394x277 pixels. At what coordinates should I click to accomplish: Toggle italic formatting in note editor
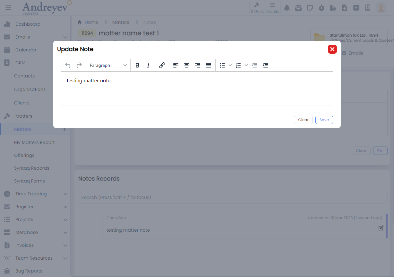coord(148,65)
